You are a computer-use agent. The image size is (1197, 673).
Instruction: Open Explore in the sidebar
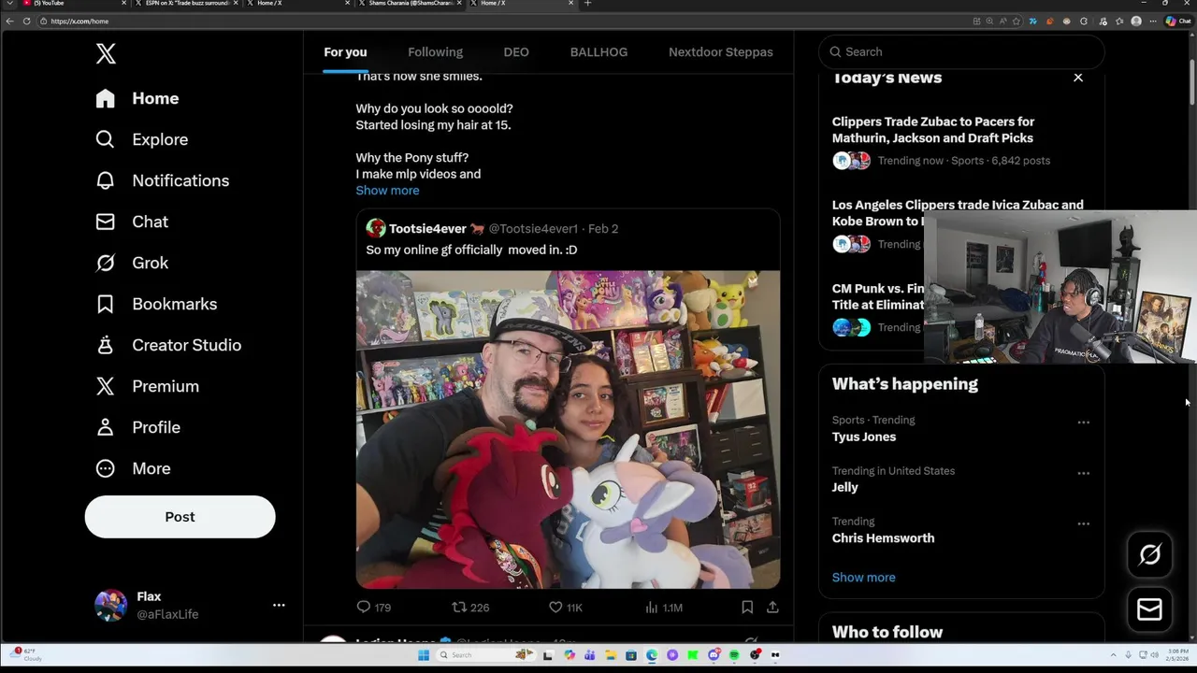pos(141,139)
